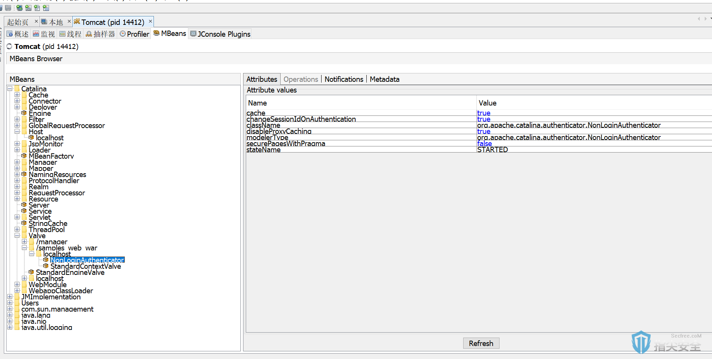Expand the /manager node under Valve
712x359 pixels.
(24, 242)
